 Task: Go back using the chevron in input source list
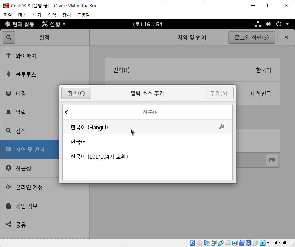[x=67, y=112]
